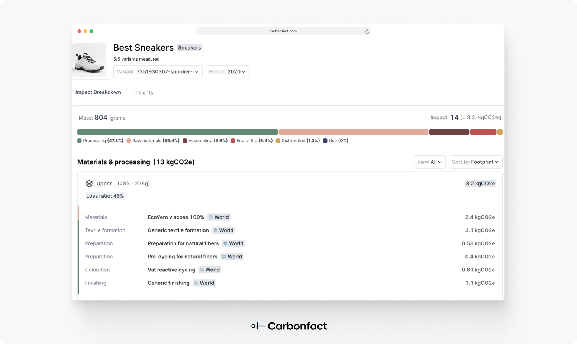Click the sneaker product thumbnail
This screenshot has height=344, width=577.
[90, 60]
